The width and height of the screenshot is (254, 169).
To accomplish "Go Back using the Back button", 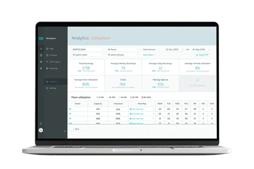I will [x=76, y=129].
